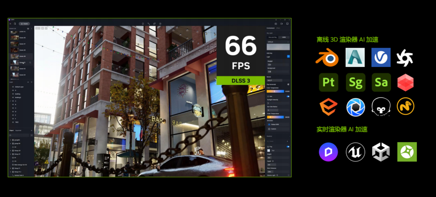
Task: Click the skull-shaped renderer icon
Action: 381,107
